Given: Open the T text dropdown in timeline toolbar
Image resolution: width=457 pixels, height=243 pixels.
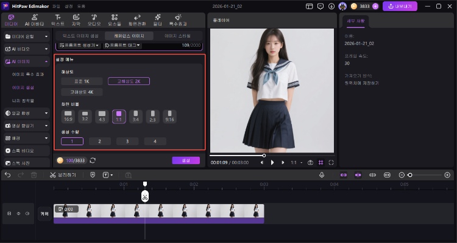Looking at the screenshot, I should (107, 175).
